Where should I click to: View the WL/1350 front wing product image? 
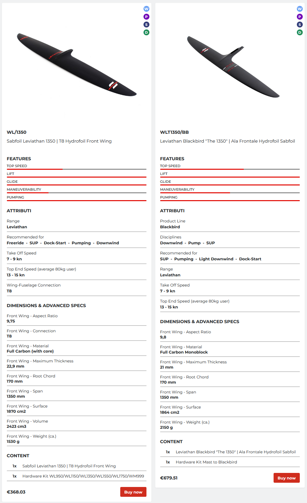pyautogui.click(x=77, y=65)
